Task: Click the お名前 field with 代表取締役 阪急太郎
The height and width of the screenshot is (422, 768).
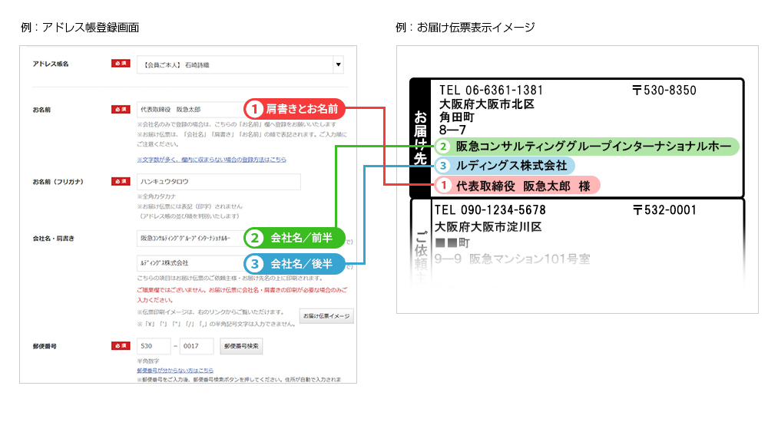Action: (x=191, y=109)
